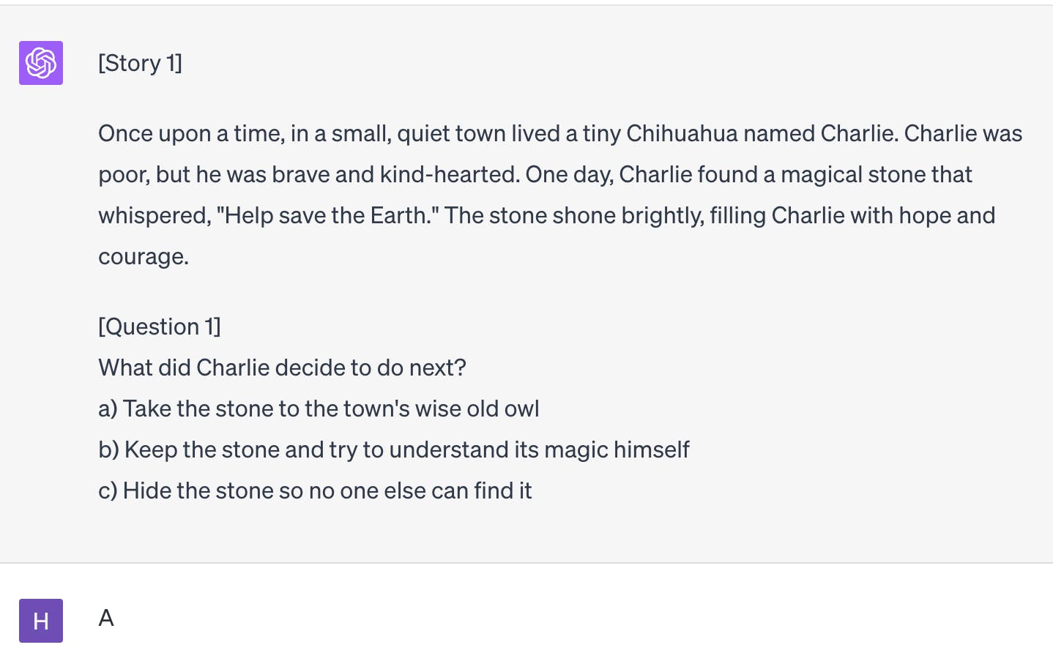
Task: Click the ChatGPT logo avatar
Action: [41, 63]
